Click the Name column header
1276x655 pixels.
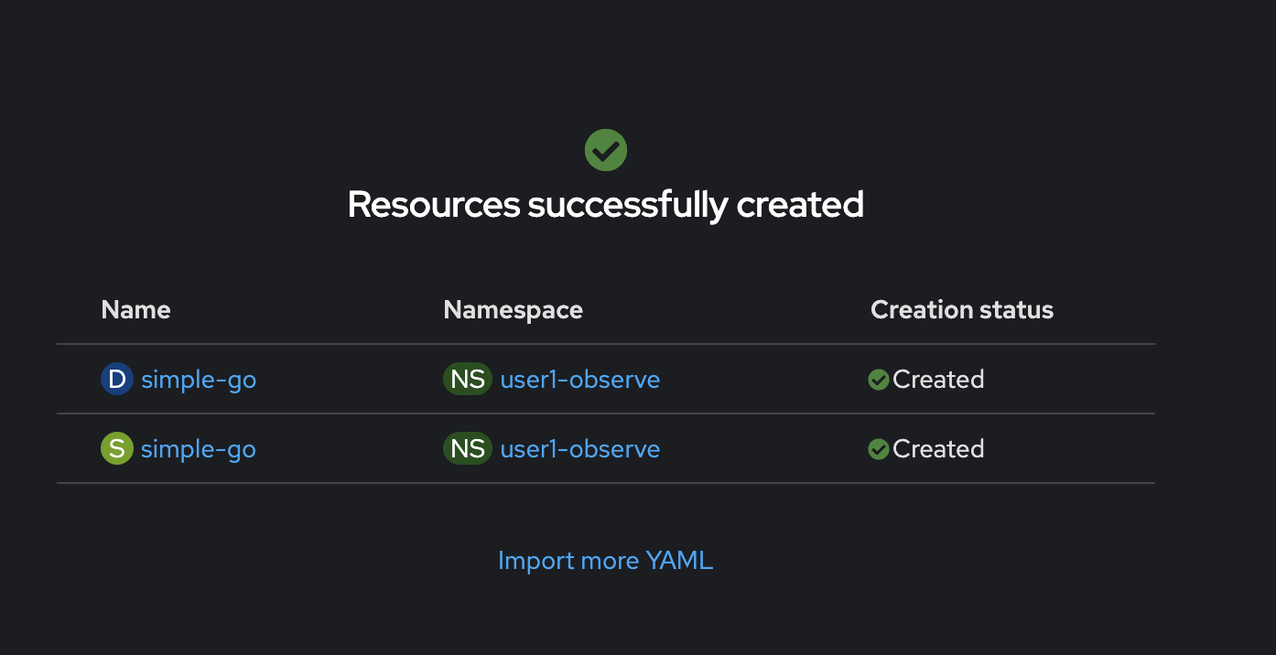136,310
